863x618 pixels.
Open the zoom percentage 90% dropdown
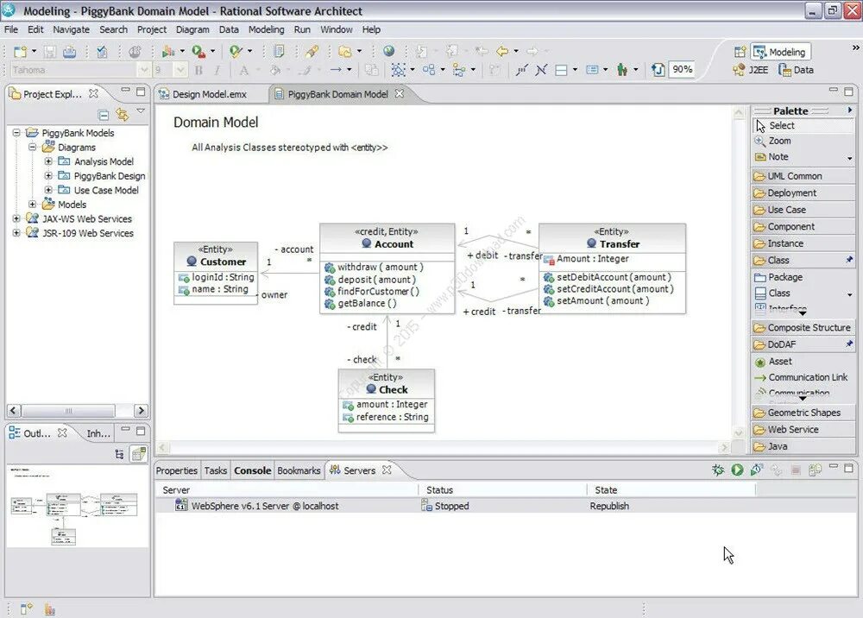pyautogui.click(x=682, y=69)
